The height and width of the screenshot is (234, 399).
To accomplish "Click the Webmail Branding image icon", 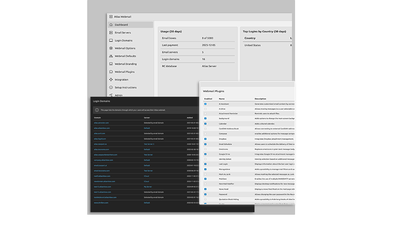I will (x=111, y=64).
